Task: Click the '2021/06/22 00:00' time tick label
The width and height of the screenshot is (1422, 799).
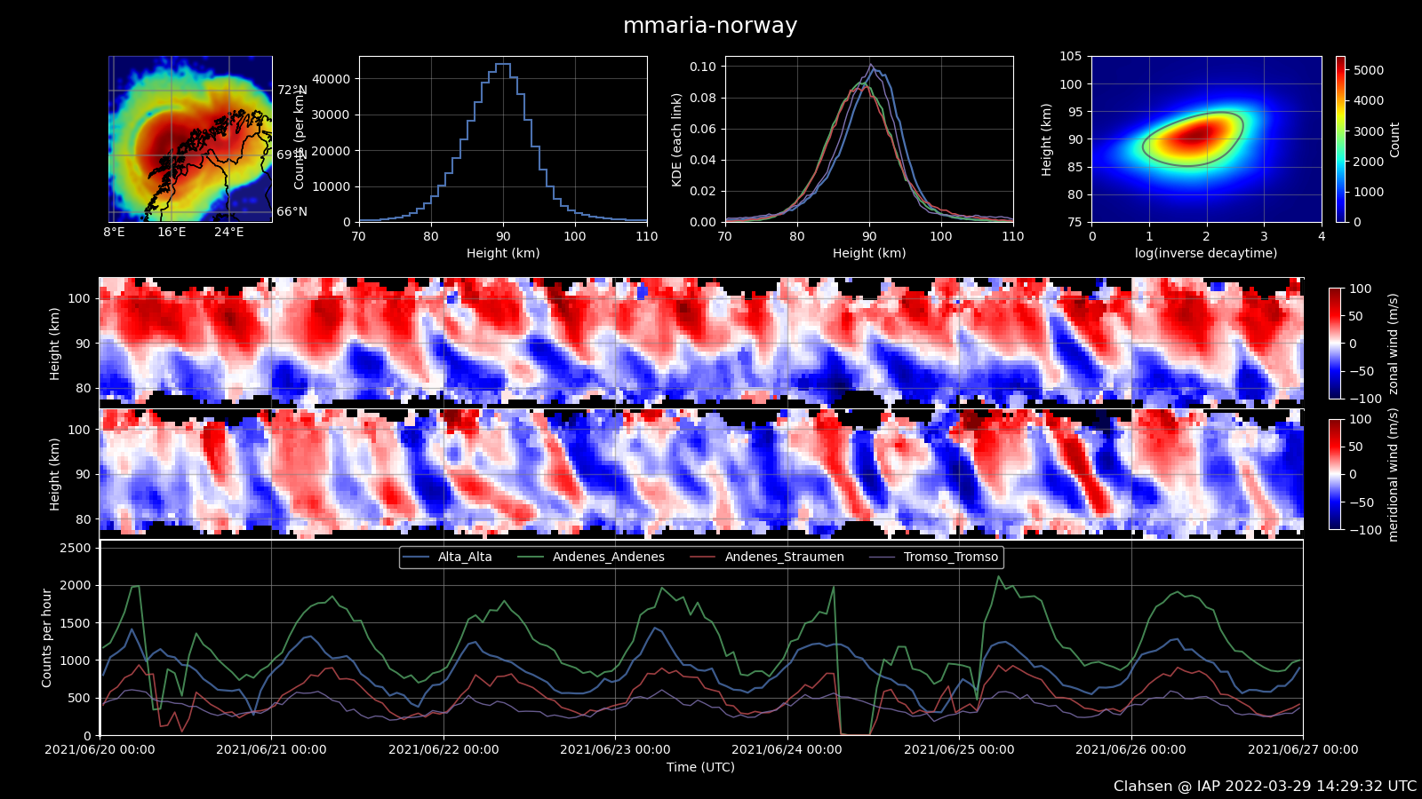Action: click(x=443, y=749)
